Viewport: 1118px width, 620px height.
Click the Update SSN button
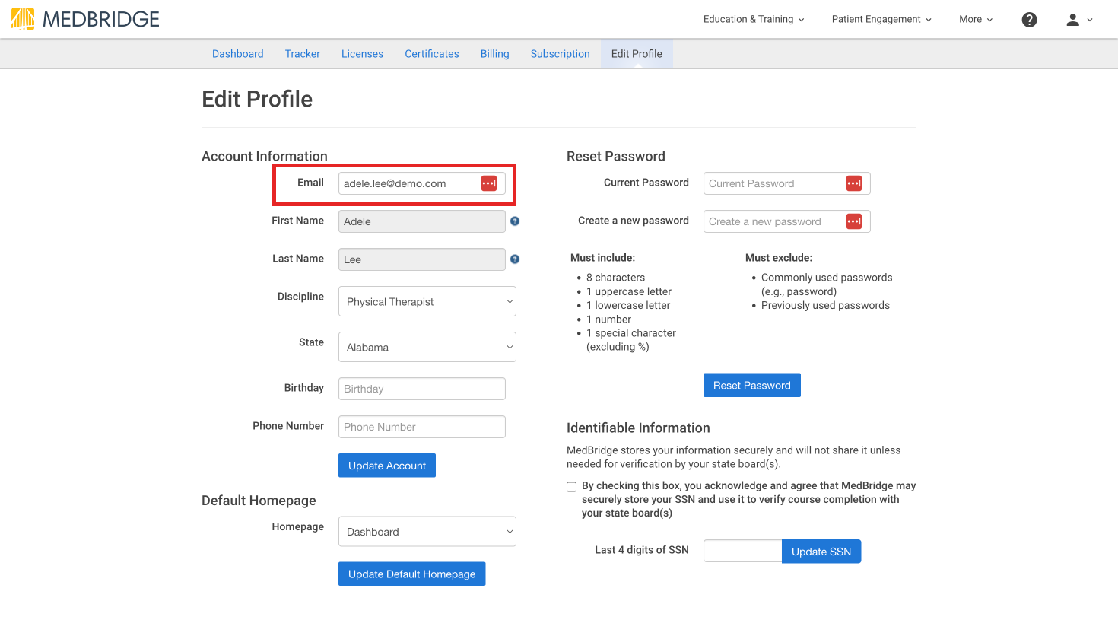pyautogui.click(x=821, y=552)
